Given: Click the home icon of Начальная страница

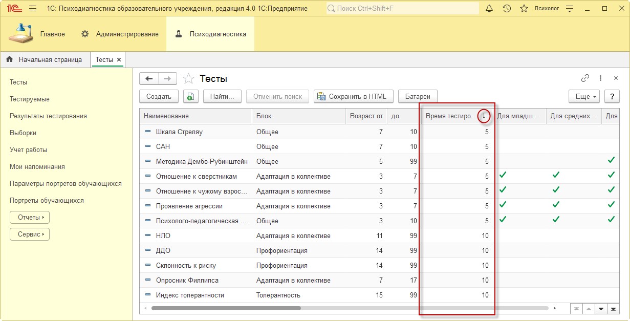Looking at the screenshot, I should (x=10, y=59).
